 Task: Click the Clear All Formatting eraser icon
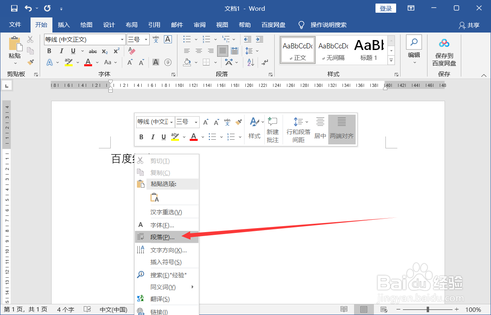coord(132,51)
